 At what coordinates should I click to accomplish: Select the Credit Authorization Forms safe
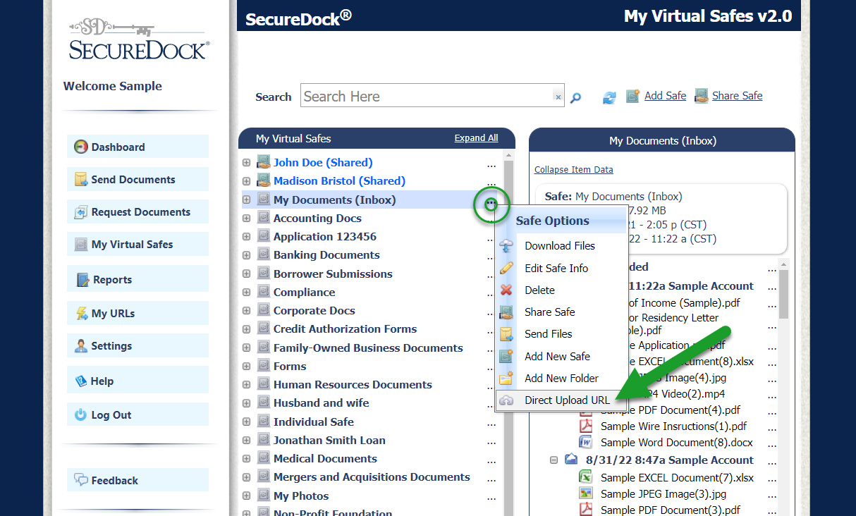pos(345,328)
